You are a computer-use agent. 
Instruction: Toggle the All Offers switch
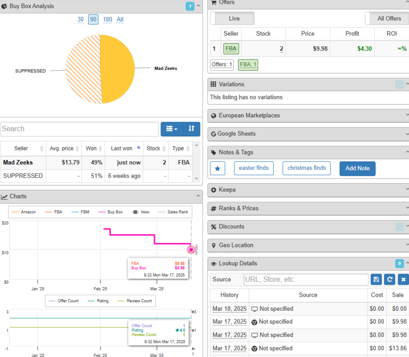tap(386, 18)
